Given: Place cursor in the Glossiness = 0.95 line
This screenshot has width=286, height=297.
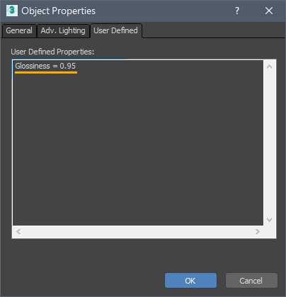Looking at the screenshot, I should click(x=45, y=66).
